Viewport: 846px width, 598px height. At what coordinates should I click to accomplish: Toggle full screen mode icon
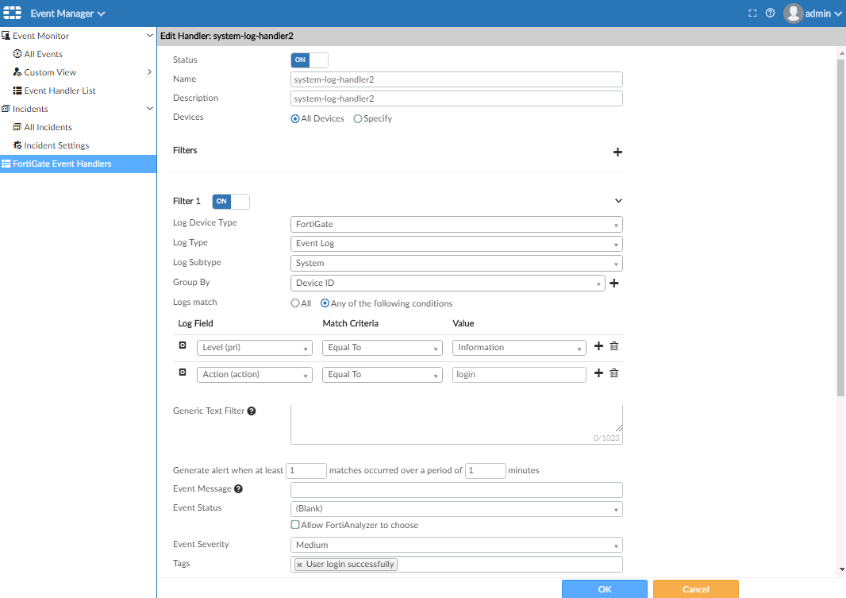coord(752,14)
